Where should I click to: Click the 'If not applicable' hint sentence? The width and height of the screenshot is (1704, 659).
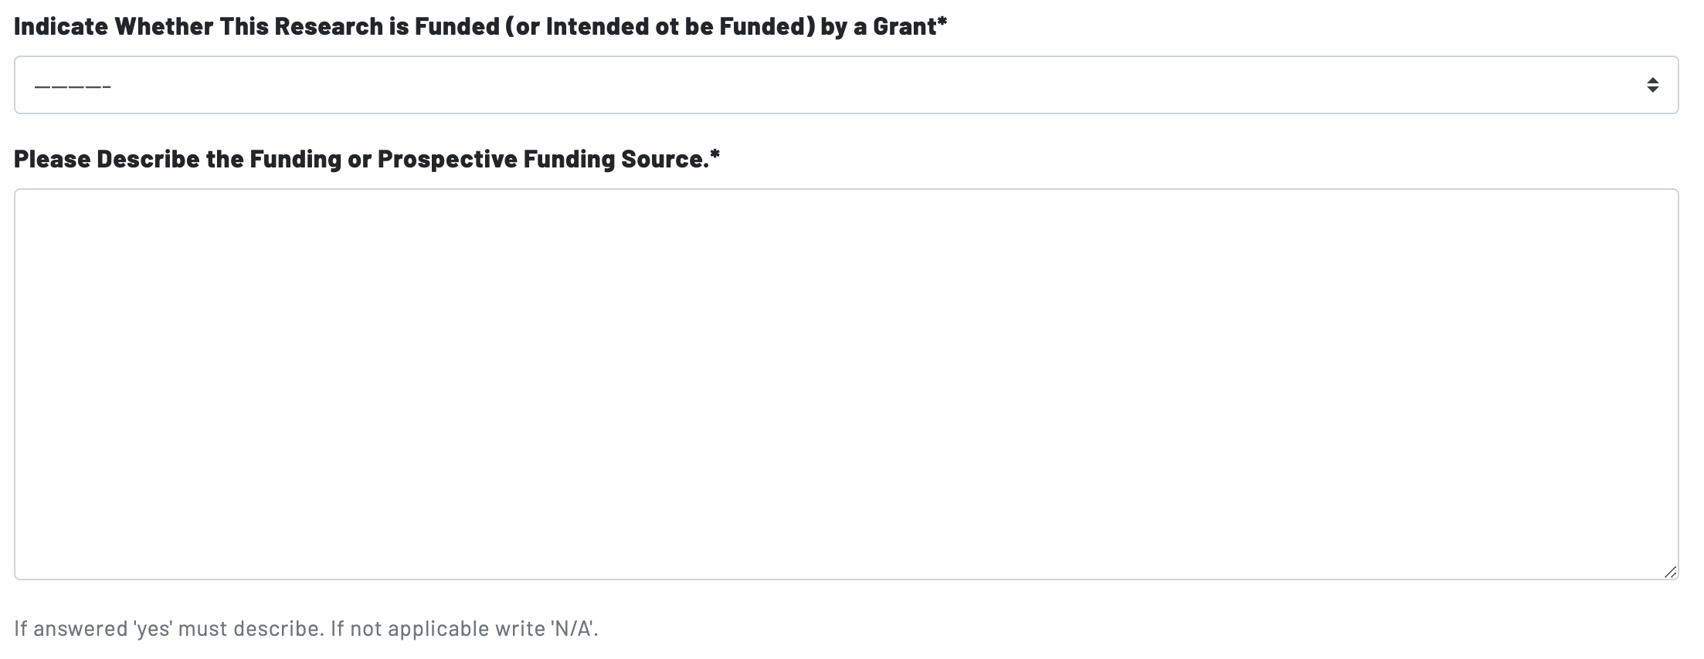[463, 629]
